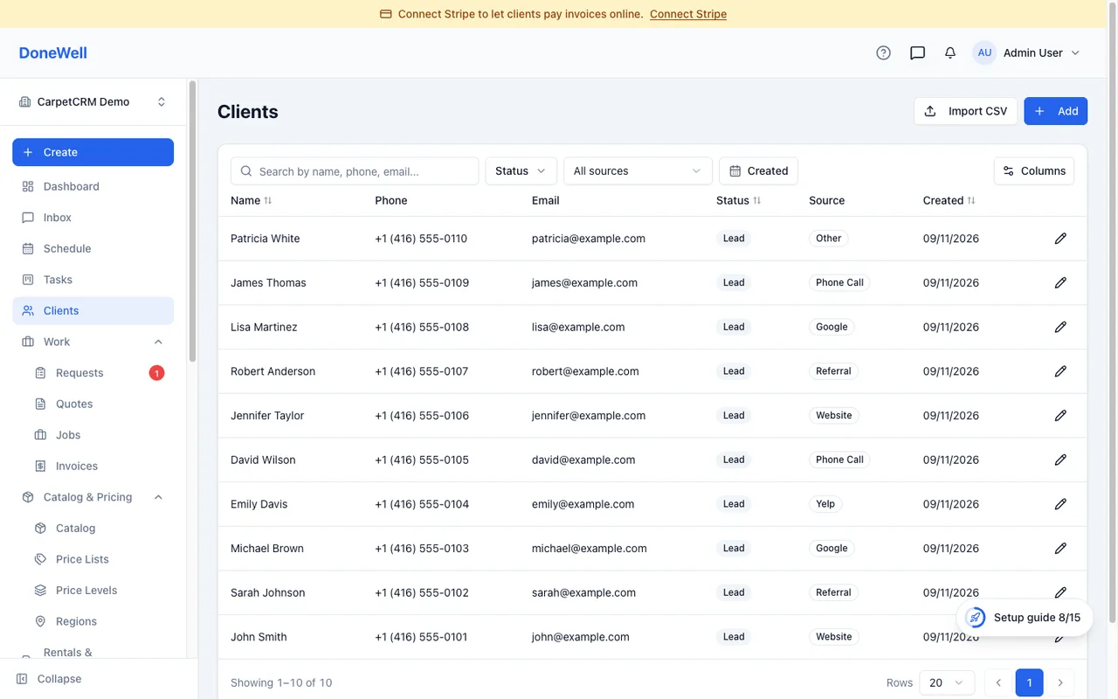The height and width of the screenshot is (699, 1118).
Task: Click the edit icon for David Wilson
Action: point(1060,460)
